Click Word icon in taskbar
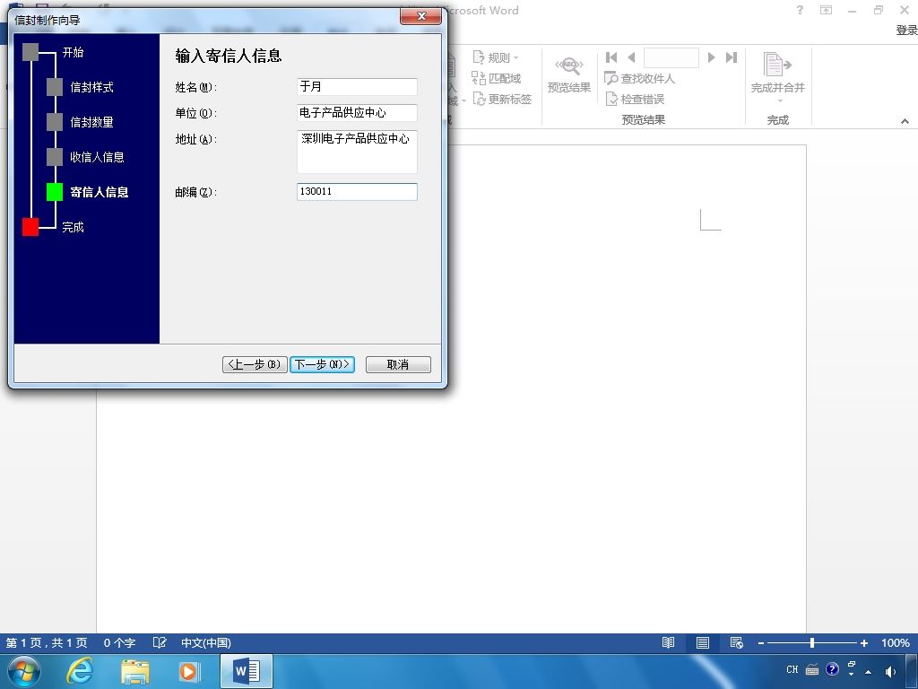 (x=247, y=671)
